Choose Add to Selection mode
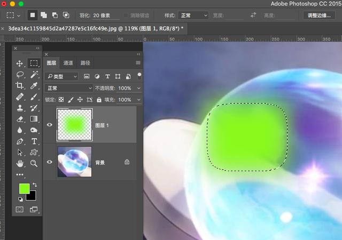 [x=44, y=15]
